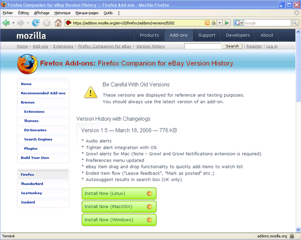
Task: Click the magnifying glass search icon
Action: [295, 23]
